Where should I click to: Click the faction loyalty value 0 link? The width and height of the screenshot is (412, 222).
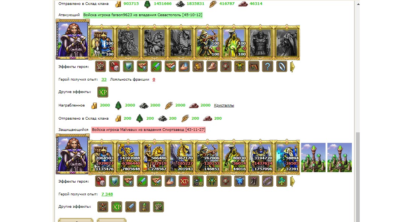154,79
